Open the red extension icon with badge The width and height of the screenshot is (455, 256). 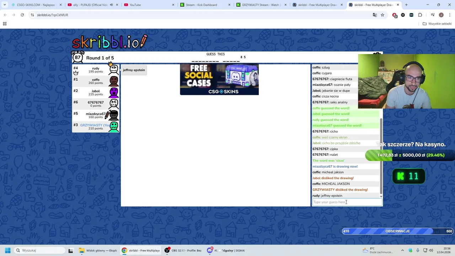coord(395,15)
